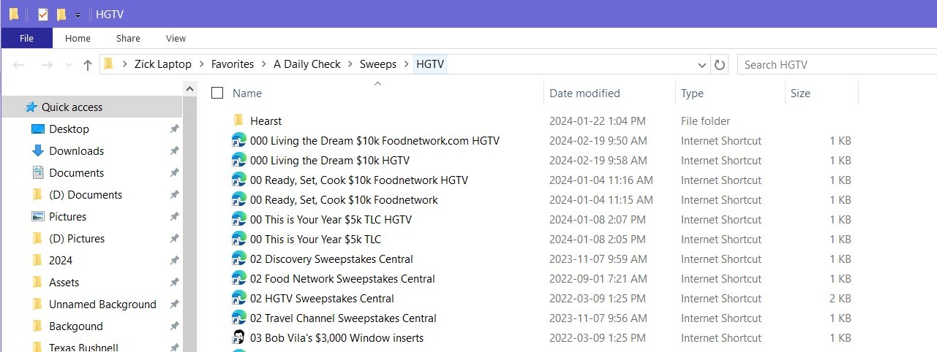Image resolution: width=937 pixels, height=352 pixels.
Task: Select the 03 Bob Vila's $3,000 Window inserts file
Action: pos(336,337)
